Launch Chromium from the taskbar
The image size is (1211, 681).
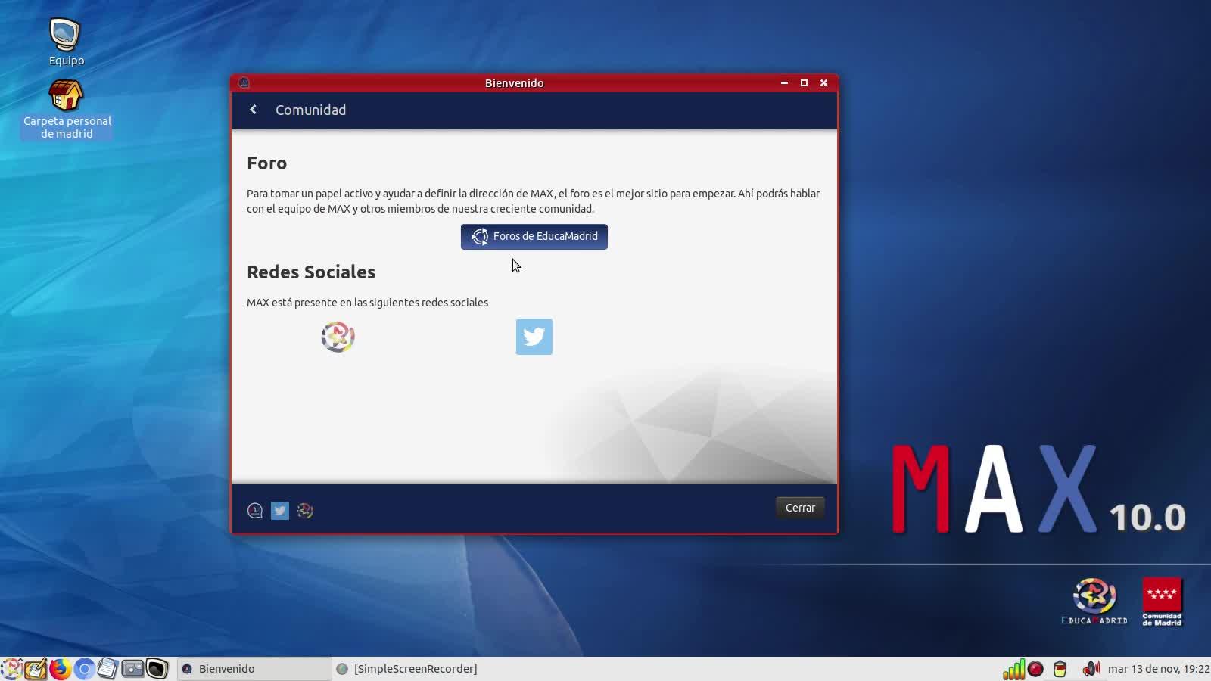84,669
